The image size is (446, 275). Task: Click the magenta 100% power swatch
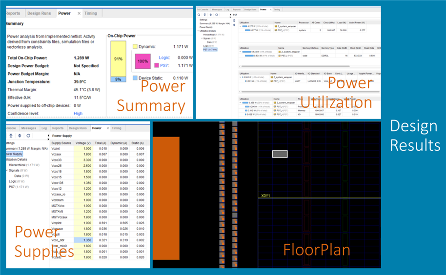pos(142,61)
